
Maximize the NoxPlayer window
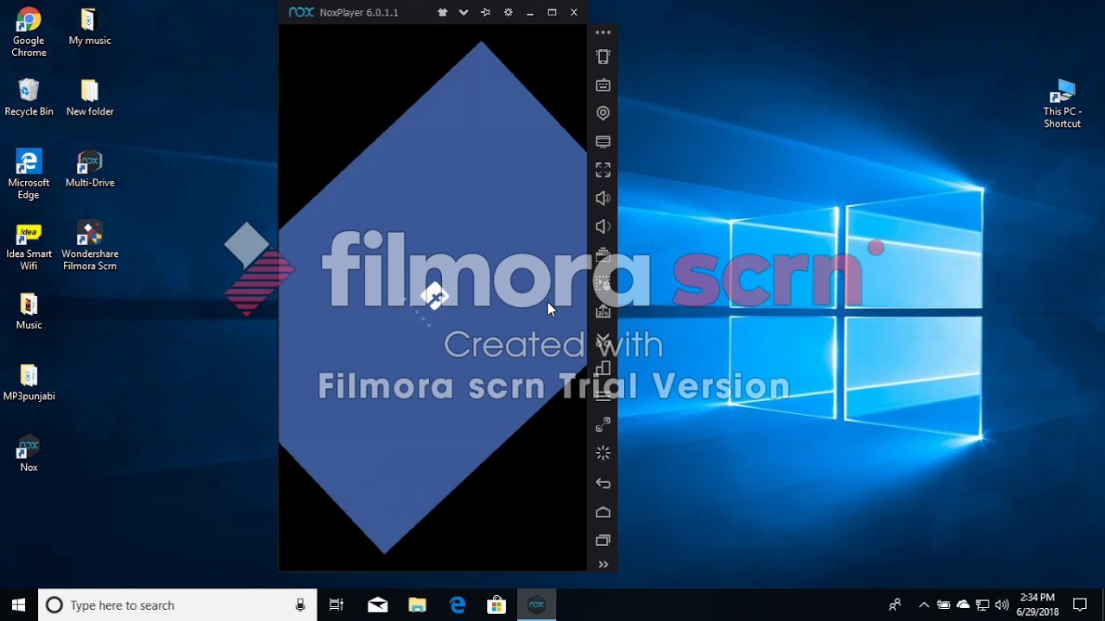click(552, 13)
